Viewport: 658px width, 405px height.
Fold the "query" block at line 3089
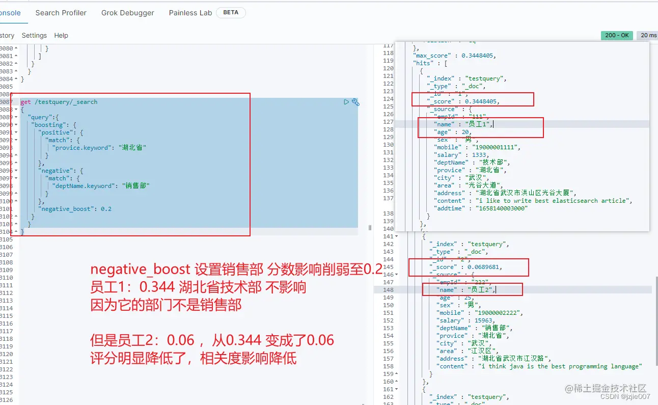(16, 117)
